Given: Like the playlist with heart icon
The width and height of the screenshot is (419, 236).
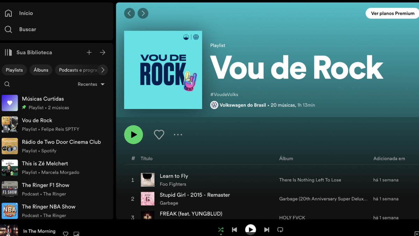Looking at the screenshot, I should [159, 135].
